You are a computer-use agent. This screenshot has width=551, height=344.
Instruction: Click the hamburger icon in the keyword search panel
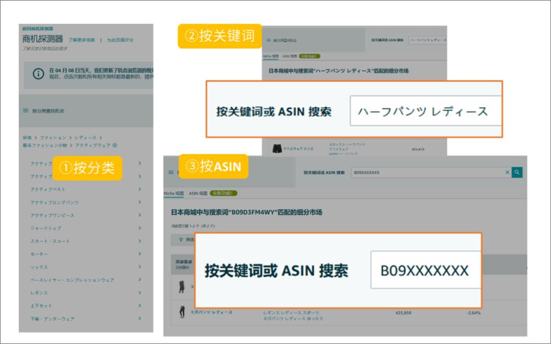tap(269, 40)
